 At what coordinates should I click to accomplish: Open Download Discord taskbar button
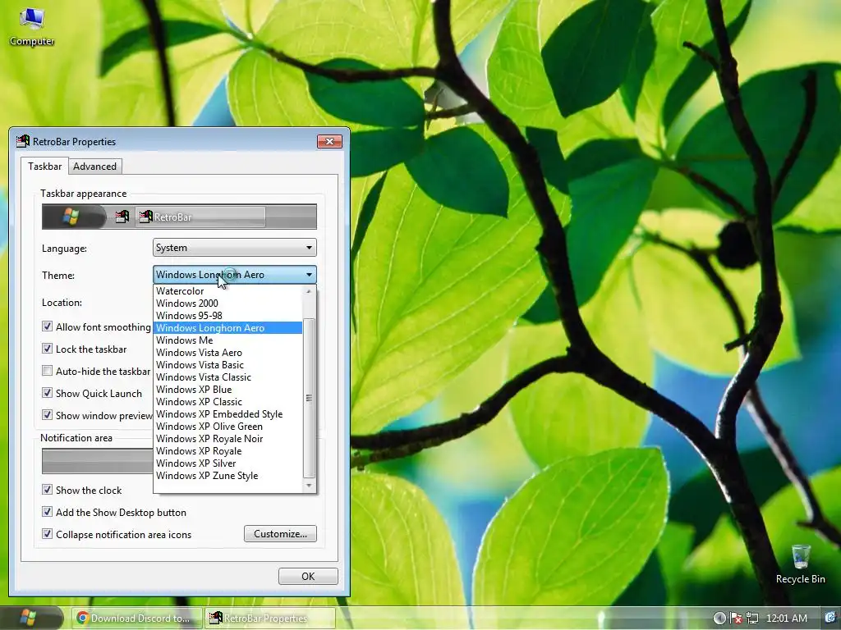pyautogui.click(x=137, y=619)
